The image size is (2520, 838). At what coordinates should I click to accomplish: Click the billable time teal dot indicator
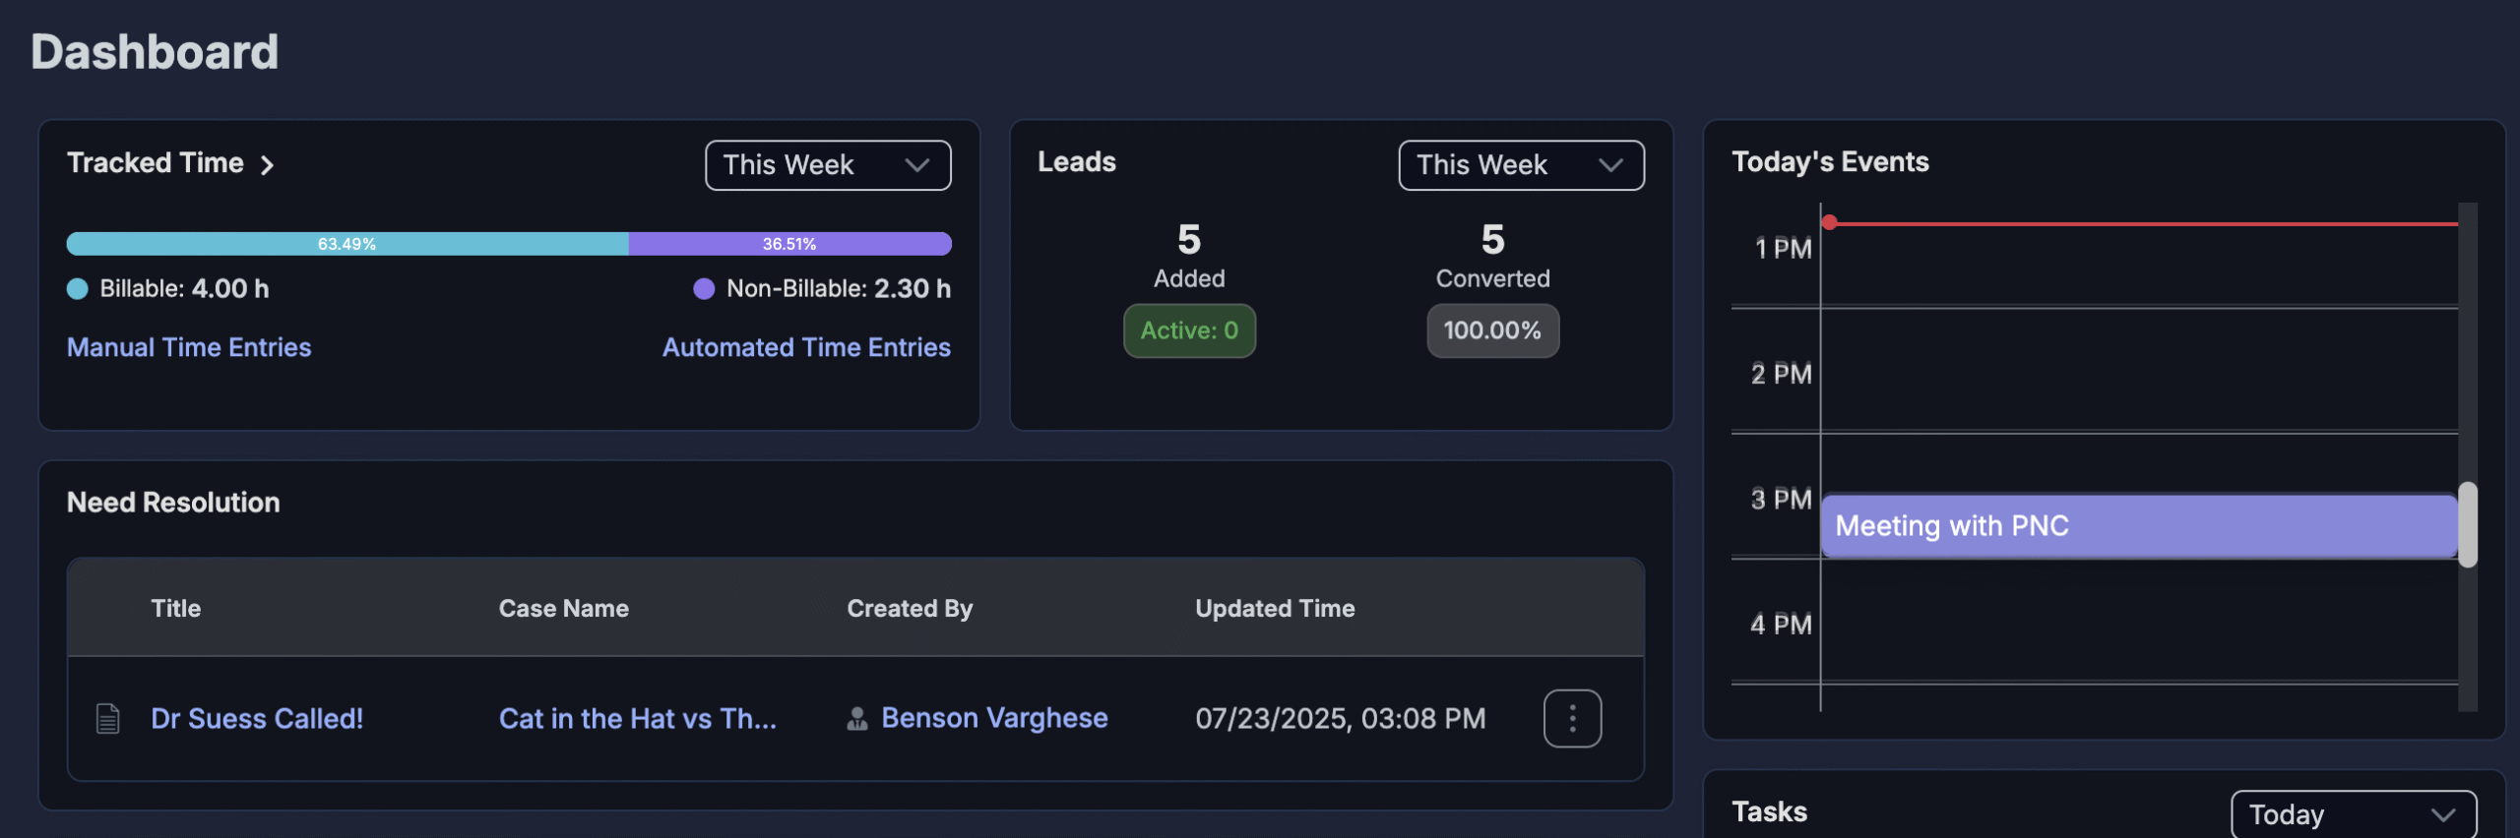[77, 288]
